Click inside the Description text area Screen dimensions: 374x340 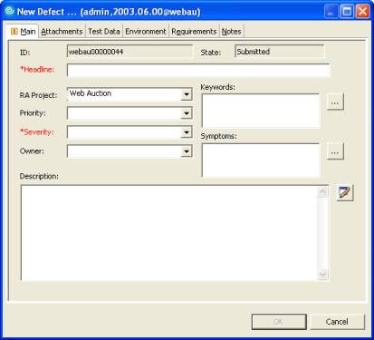point(169,233)
